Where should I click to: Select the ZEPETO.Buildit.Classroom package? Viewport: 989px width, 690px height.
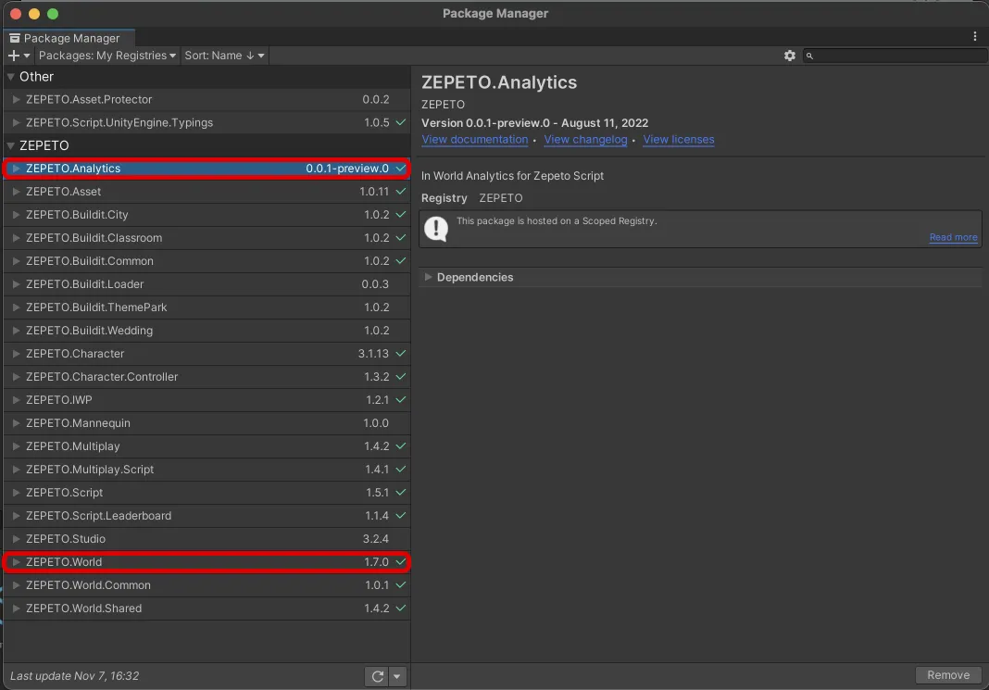[x=207, y=238]
